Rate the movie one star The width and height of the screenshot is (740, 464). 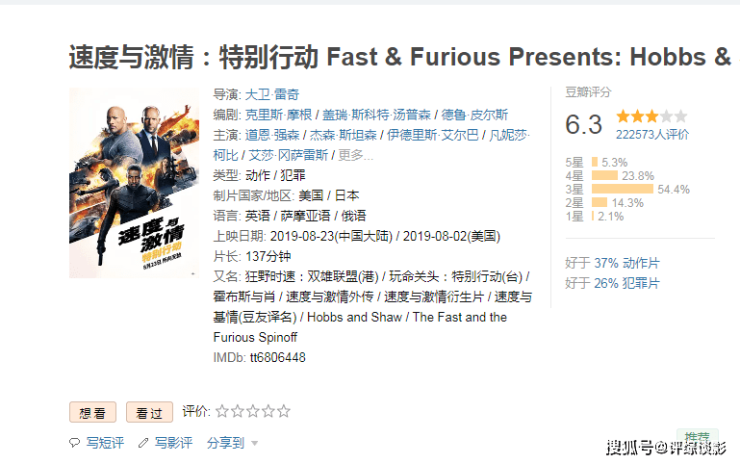point(222,411)
